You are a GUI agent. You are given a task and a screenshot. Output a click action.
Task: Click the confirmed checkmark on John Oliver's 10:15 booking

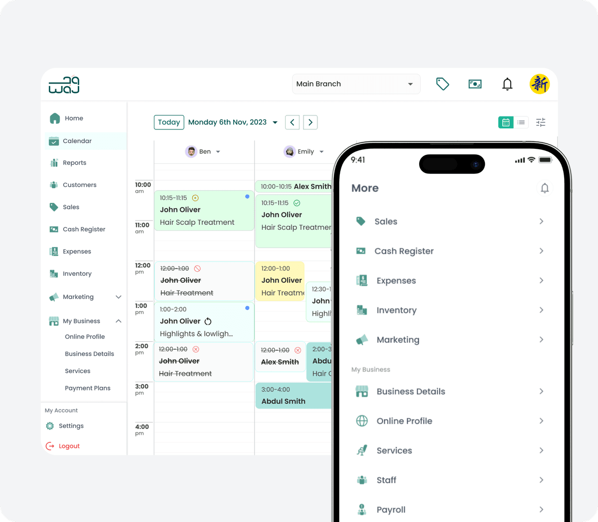(x=298, y=203)
